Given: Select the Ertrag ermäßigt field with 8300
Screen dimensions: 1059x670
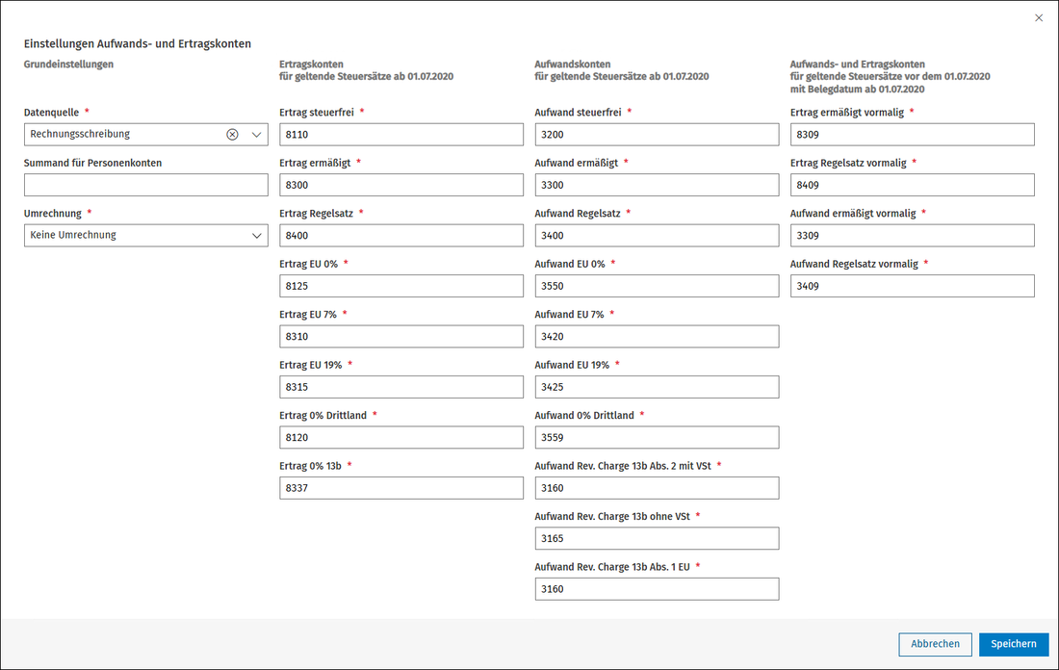Looking at the screenshot, I should pyautogui.click(x=401, y=185).
